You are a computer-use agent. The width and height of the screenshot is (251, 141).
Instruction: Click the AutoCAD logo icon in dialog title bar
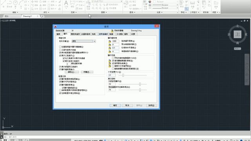55,27
